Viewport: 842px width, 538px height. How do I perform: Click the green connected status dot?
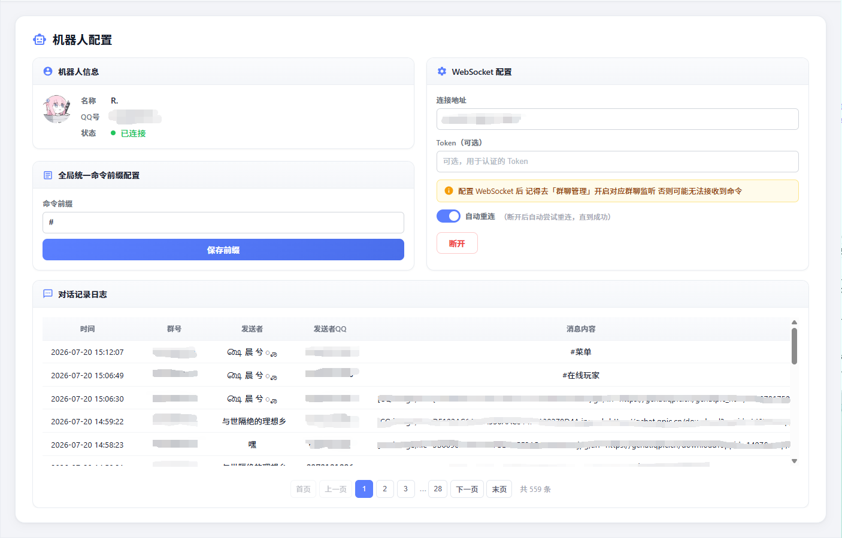tap(113, 133)
